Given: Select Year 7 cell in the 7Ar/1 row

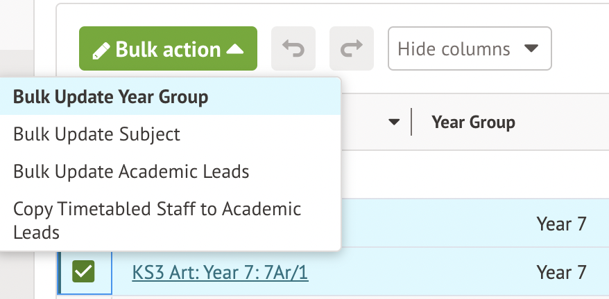Looking at the screenshot, I should 561,273.
